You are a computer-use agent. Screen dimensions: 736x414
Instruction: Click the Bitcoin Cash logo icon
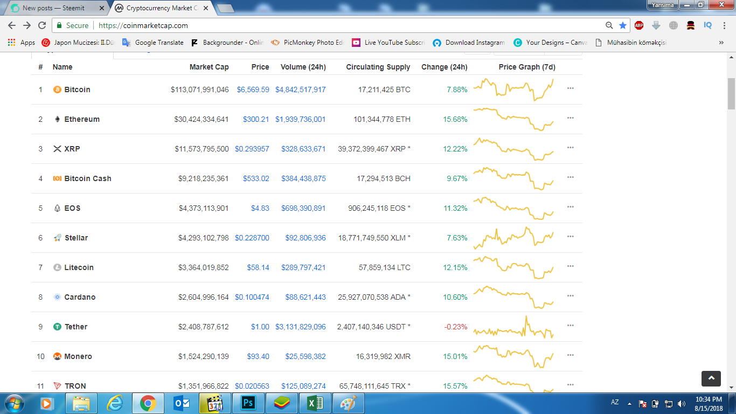pyautogui.click(x=57, y=178)
